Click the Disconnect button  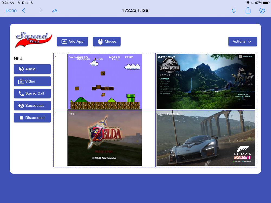tap(32, 118)
